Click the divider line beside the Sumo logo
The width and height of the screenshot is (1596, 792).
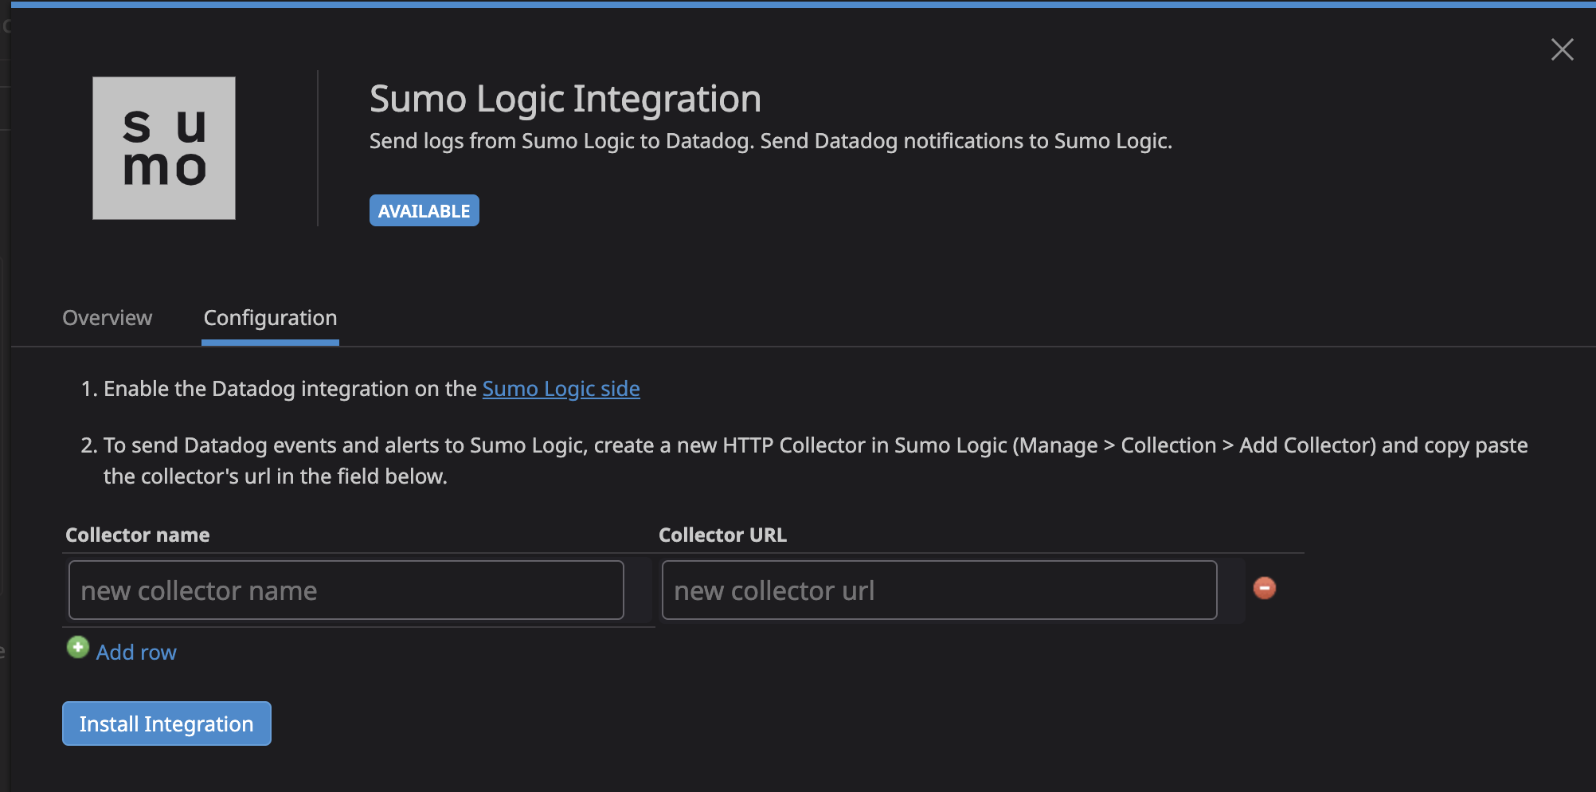click(318, 148)
